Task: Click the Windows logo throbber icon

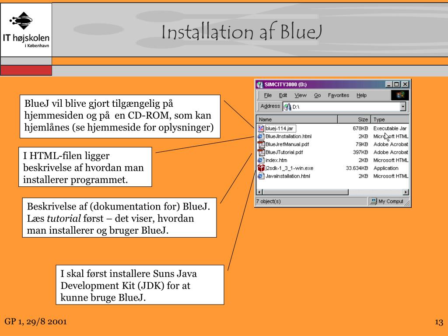Action: coord(400,95)
